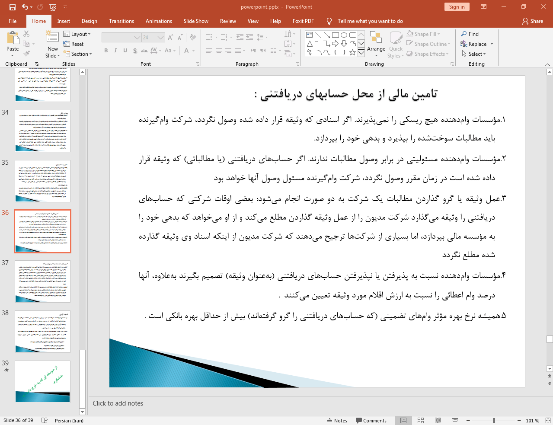553x425 pixels.
Task: Toggle Align Right paragraph button
Action: 228,51
